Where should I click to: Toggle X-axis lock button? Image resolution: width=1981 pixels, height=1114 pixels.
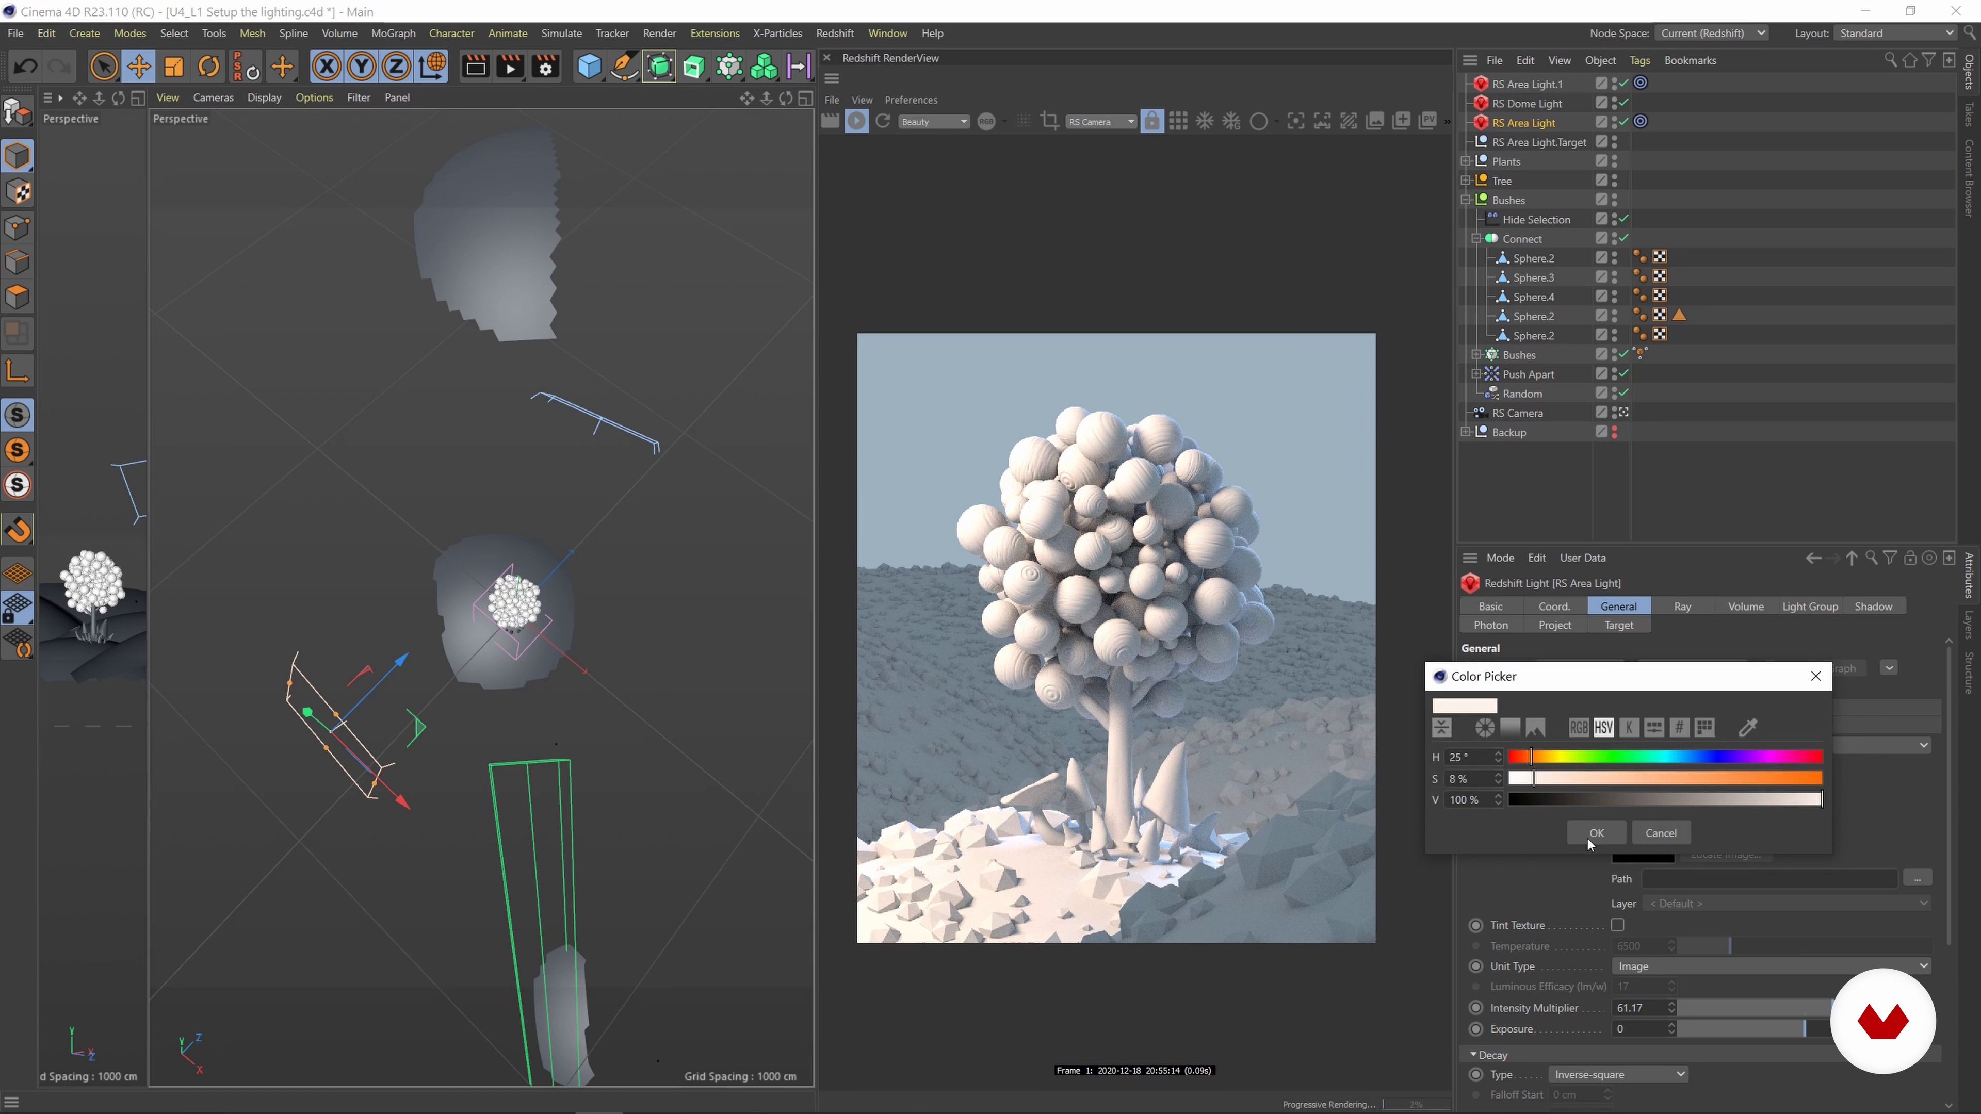click(326, 67)
